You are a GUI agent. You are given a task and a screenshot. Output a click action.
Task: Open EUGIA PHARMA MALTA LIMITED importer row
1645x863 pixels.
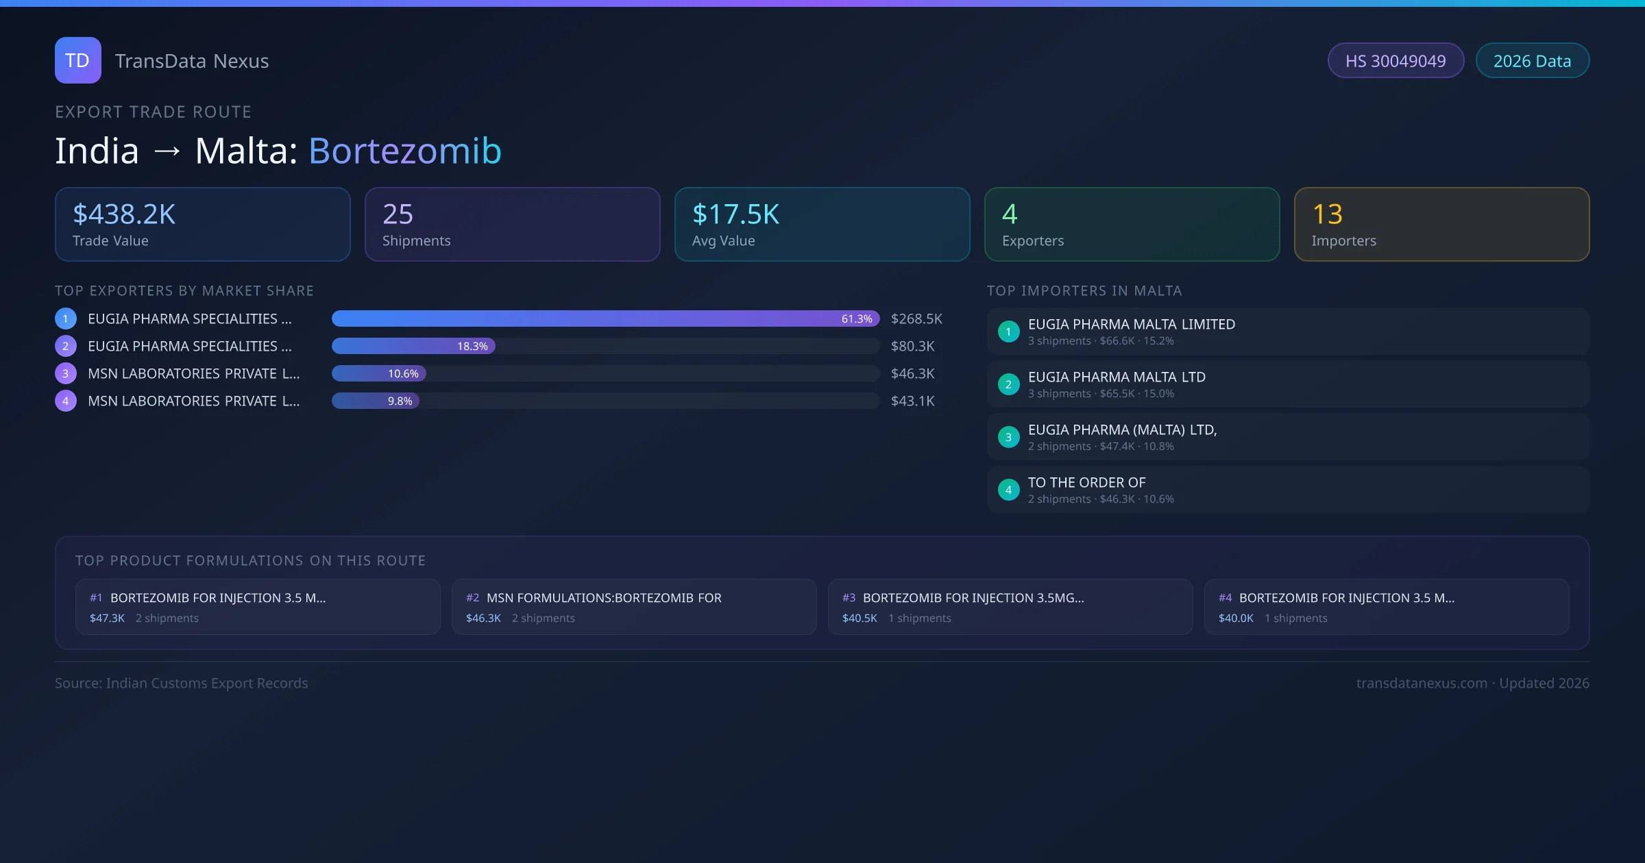[x=1287, y=332]
